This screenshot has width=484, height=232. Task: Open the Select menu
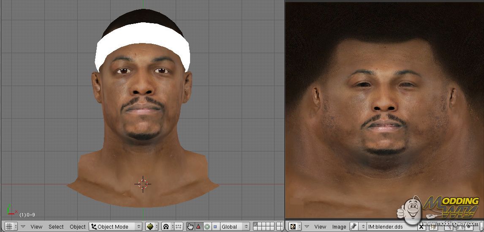56,227
